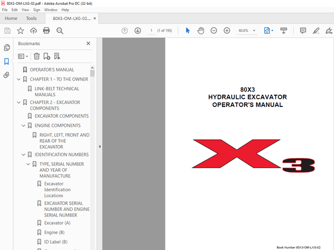Screen dimensions: 334x250
Task: Activate the Hand pan tool
Action: point(200,31)
